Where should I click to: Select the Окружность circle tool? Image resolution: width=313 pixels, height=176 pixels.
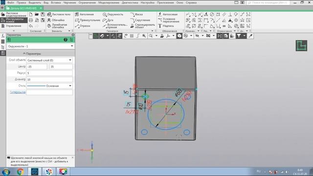coord(113,14)
